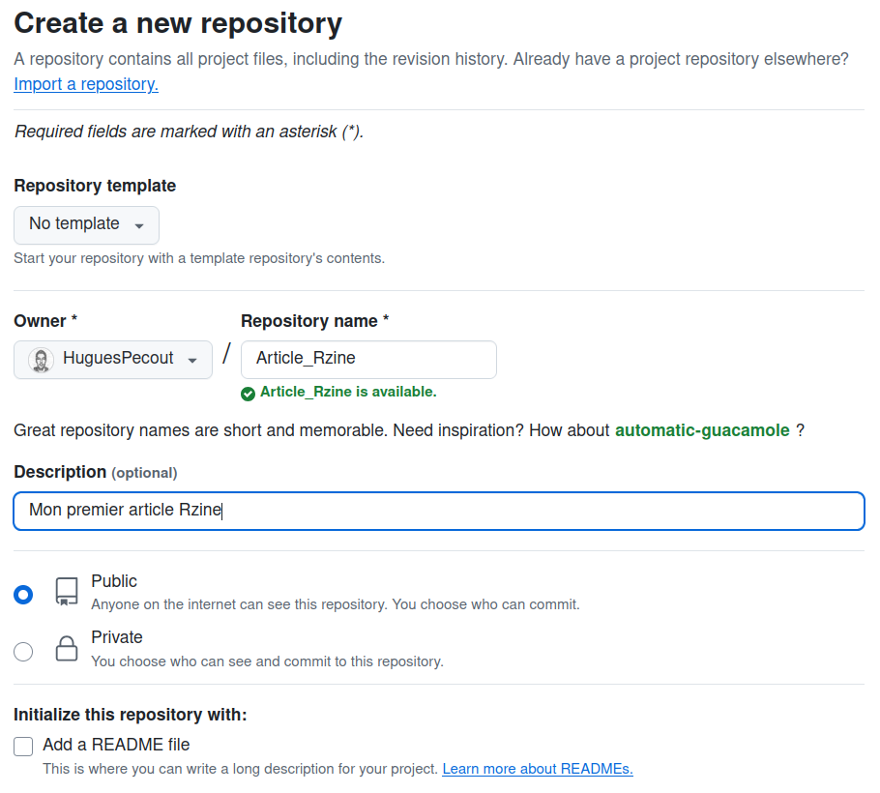Screen dimensions: 880x793
Task: Click the HuguesPecout owner avatar icon
Action: click(41, 360)
